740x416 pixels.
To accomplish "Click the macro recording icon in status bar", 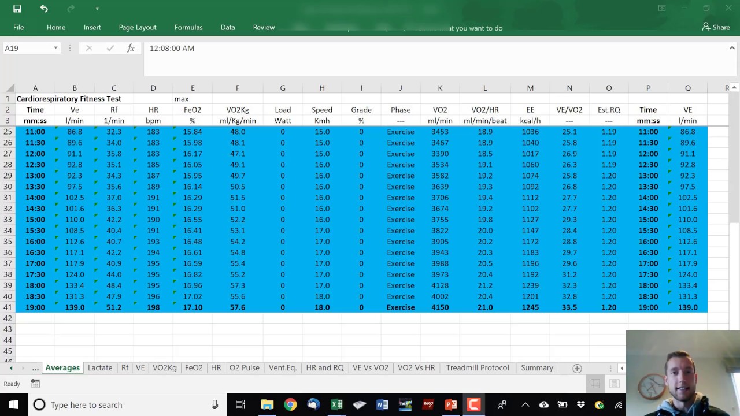I will pyautogui.click(x=35, y=384).
